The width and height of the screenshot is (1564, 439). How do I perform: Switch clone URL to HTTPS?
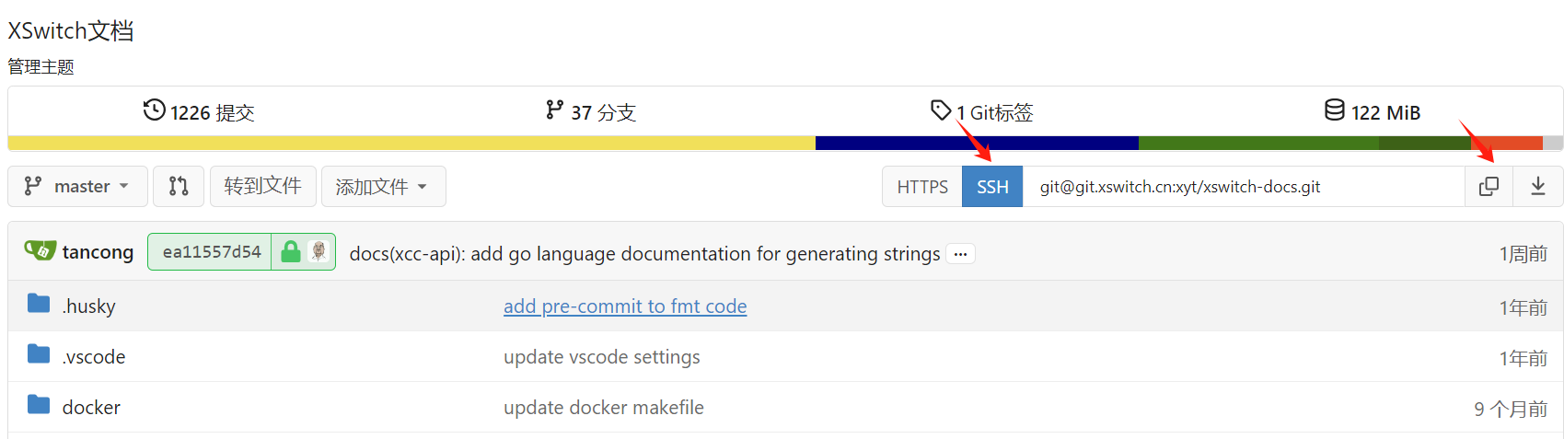tap(921, 187)
